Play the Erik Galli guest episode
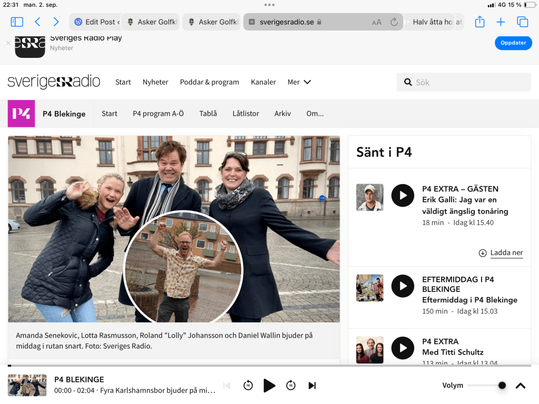 coord(403,196)
